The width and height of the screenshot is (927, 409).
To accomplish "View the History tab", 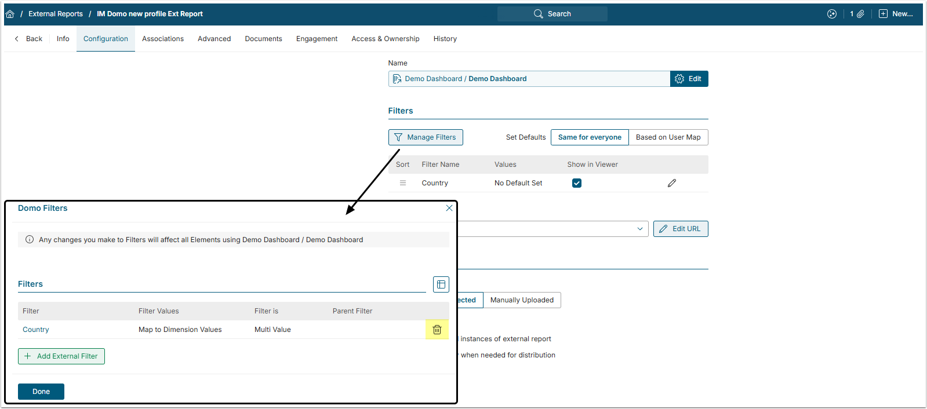I will 445,39.
